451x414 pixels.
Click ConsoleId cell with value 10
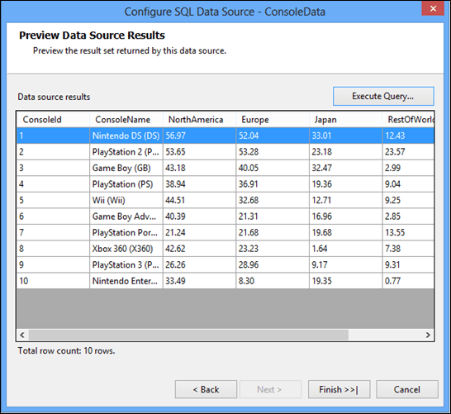point(53,280)
